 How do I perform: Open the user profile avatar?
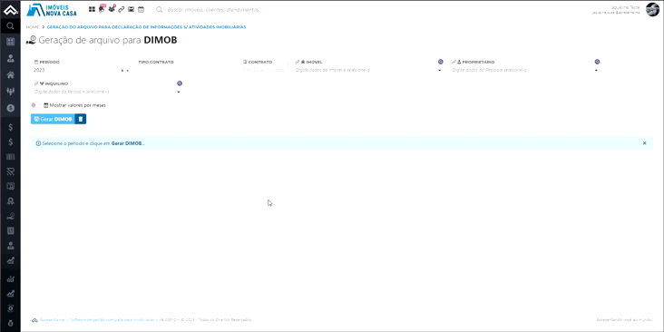point(652,9)
